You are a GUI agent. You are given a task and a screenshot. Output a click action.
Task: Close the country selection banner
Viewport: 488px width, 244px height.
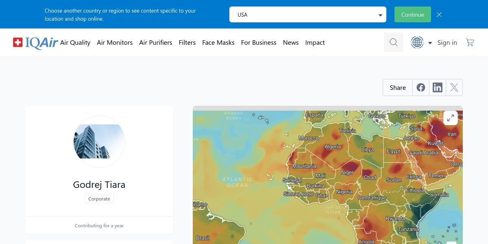(x=439, y=15)
